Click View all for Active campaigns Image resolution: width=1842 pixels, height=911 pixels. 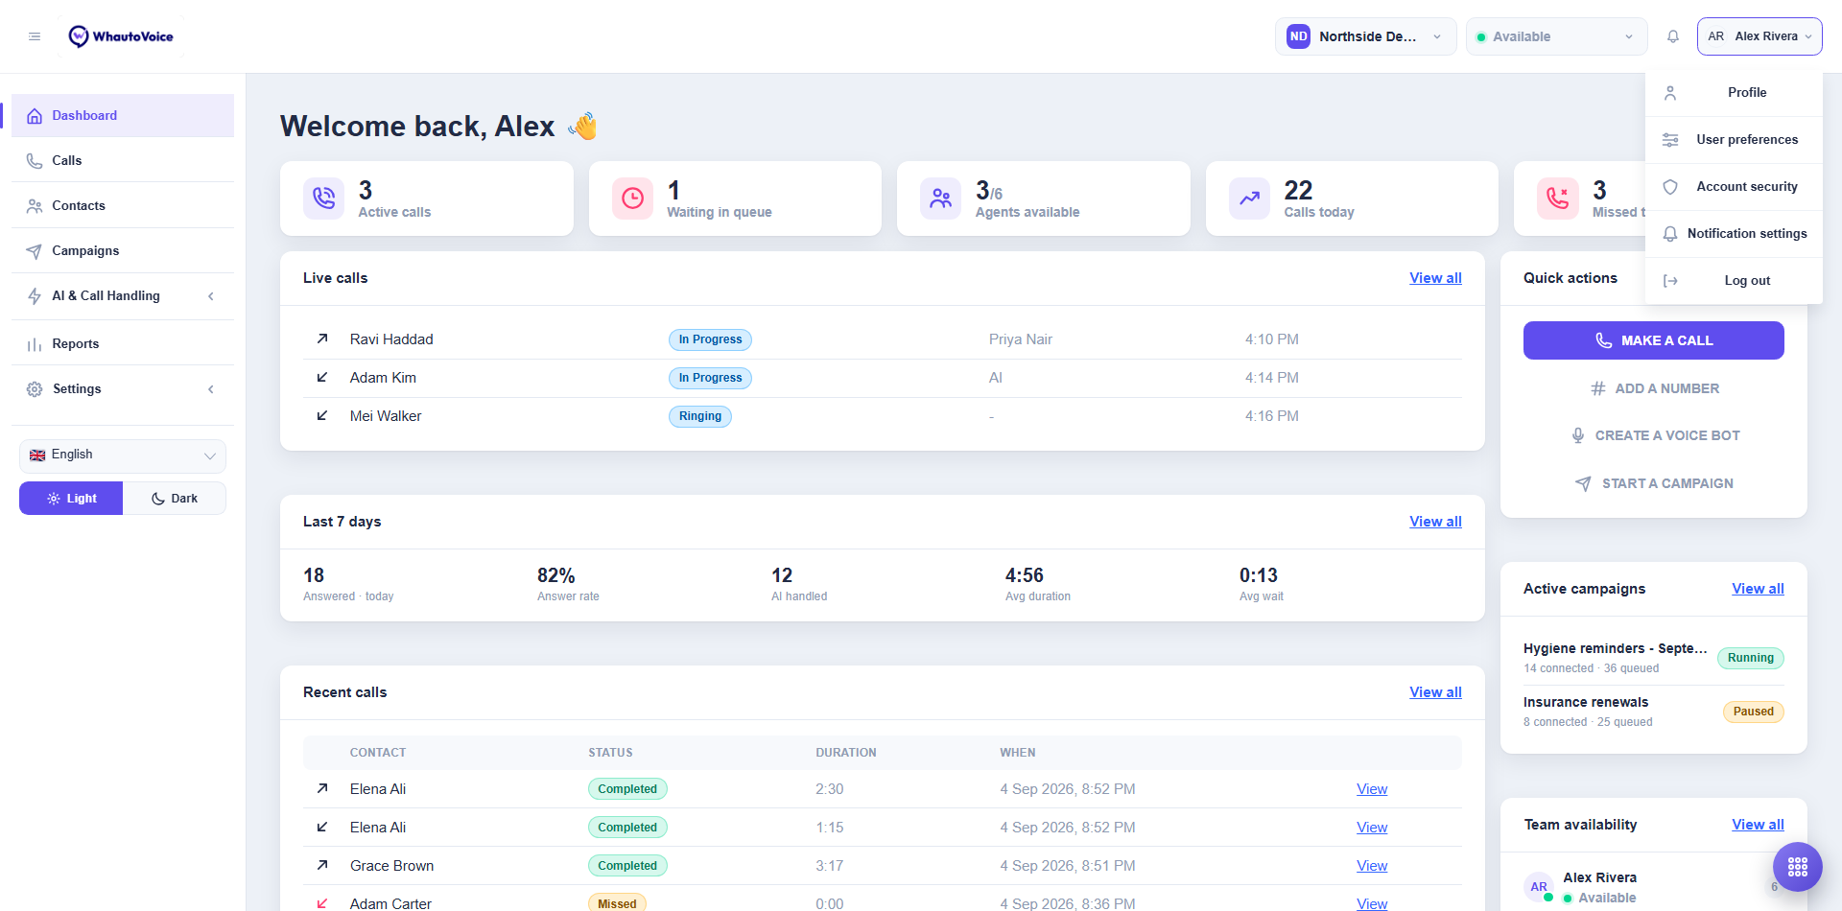1758,589
